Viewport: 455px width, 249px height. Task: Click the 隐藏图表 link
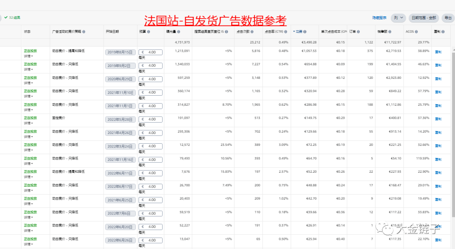pos(379,18)
